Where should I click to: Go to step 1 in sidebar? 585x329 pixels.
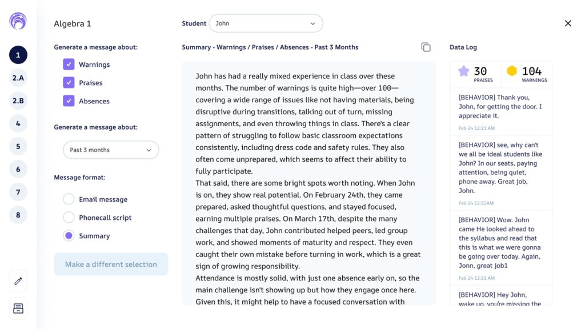[18, 55]
